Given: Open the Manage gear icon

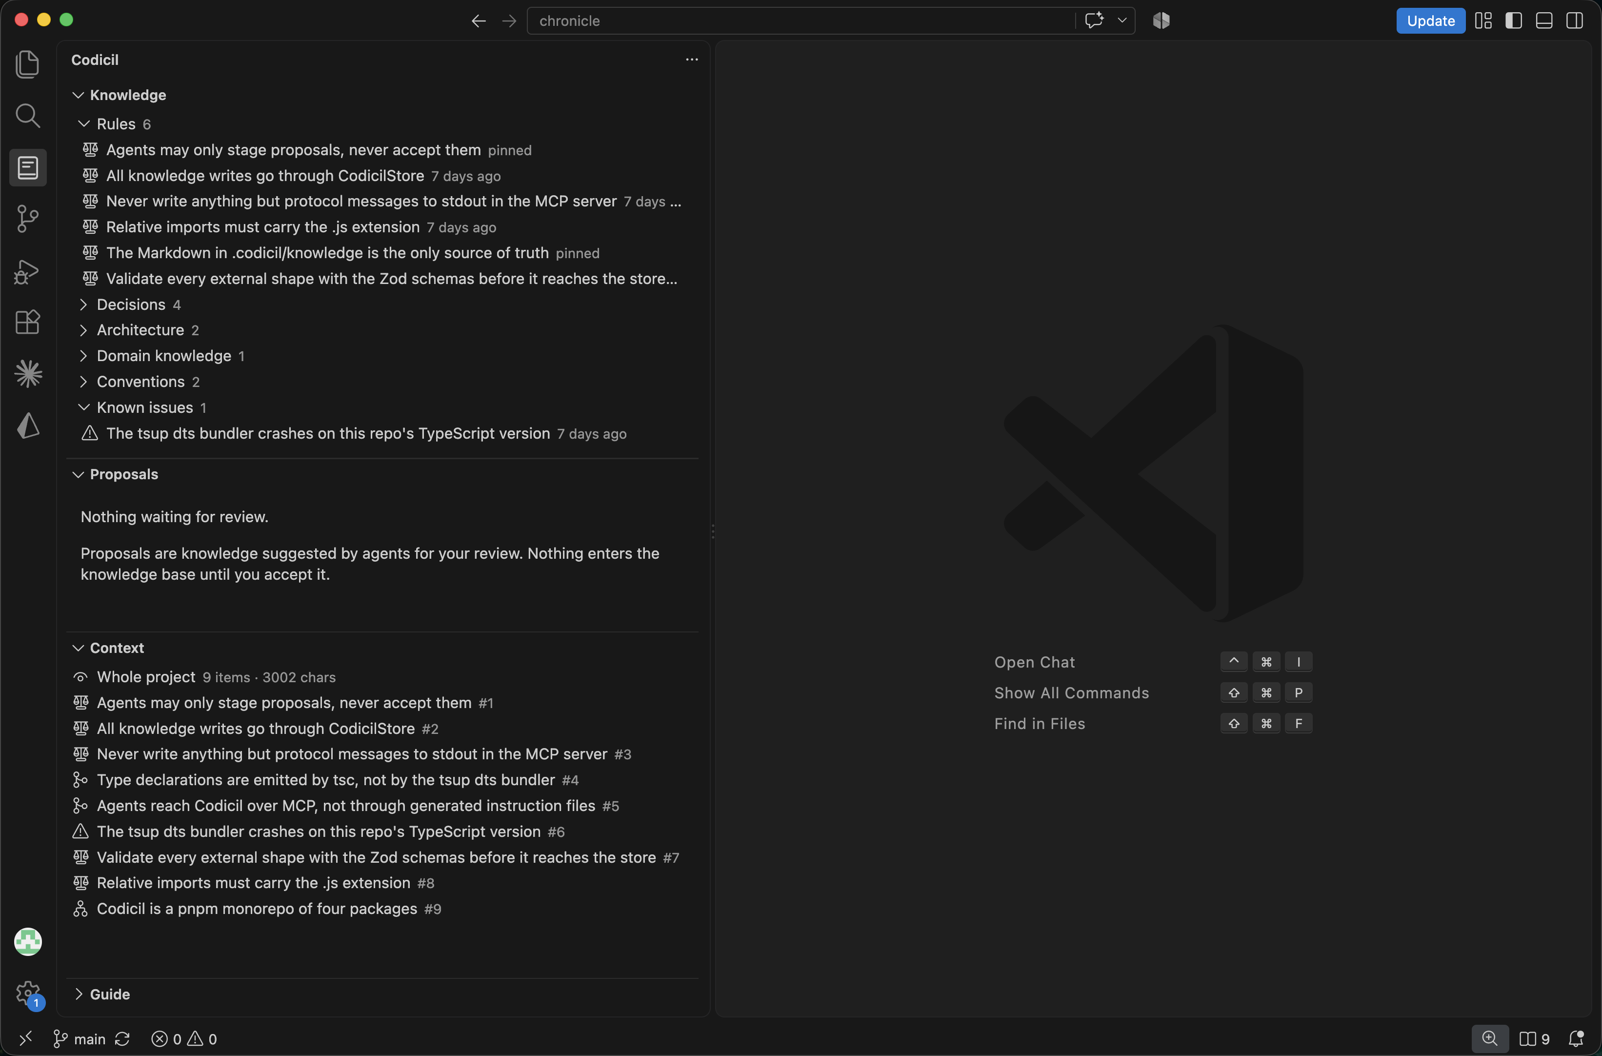Looking at the screenshot, I should (x=28, y=993).
